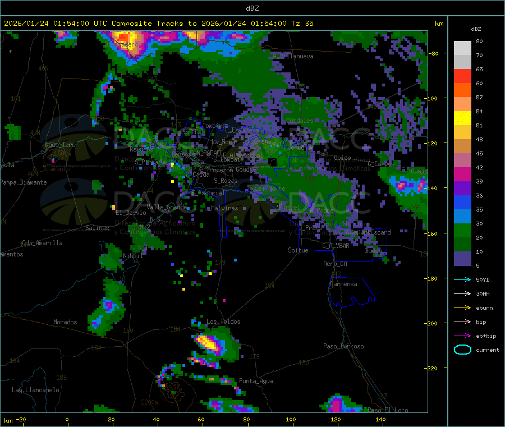Select the light gray top legend block
505x427 pixels.
point(462,48)
